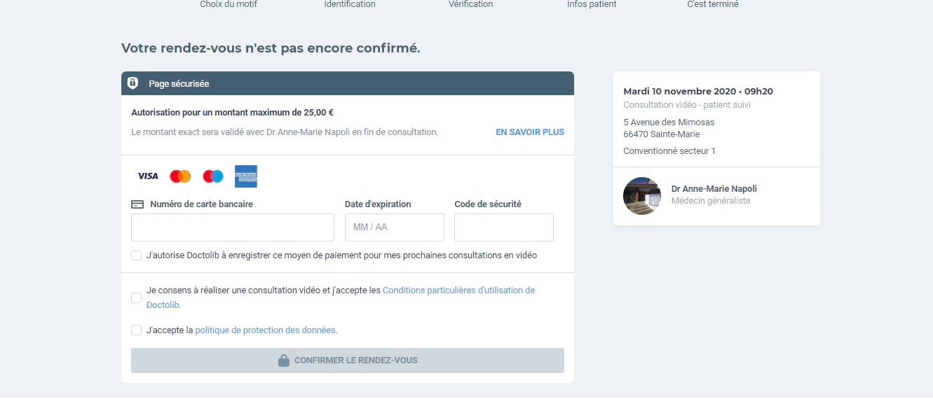Click the MM / AA expiration date field
This screenshot has height=399, width=933.
(395, 227)
